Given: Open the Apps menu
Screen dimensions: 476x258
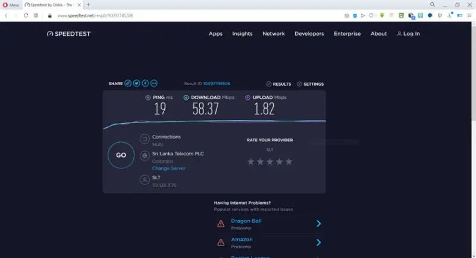Looking at the screenshot, I should click(x=215, y=34).
